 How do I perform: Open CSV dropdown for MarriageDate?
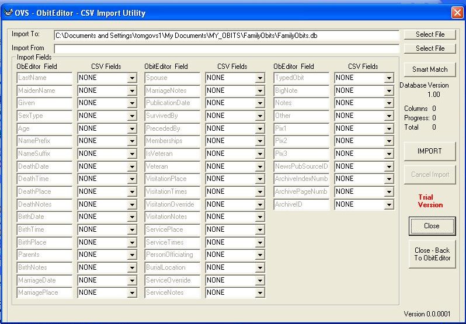pyautogui.click(x=132, y=281)
